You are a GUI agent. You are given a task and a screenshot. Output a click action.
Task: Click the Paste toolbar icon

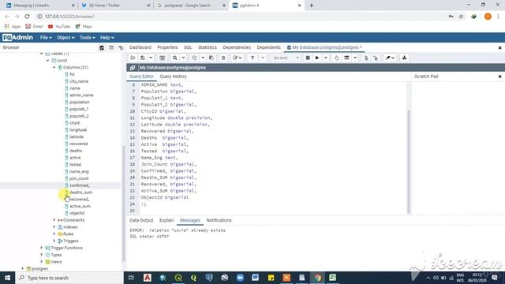(211, 58)
